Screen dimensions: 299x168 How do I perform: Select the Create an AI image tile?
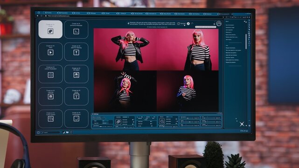tap(50, 29)
